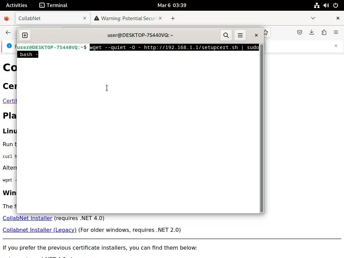Click the Save to Pocket icon in Firefox

coord(299,33)
